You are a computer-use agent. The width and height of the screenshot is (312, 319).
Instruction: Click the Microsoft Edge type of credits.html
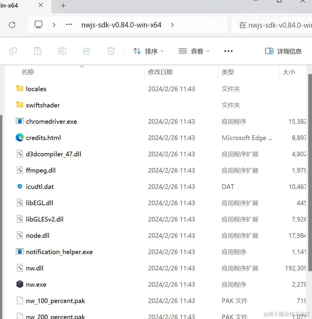click(247, 138)
